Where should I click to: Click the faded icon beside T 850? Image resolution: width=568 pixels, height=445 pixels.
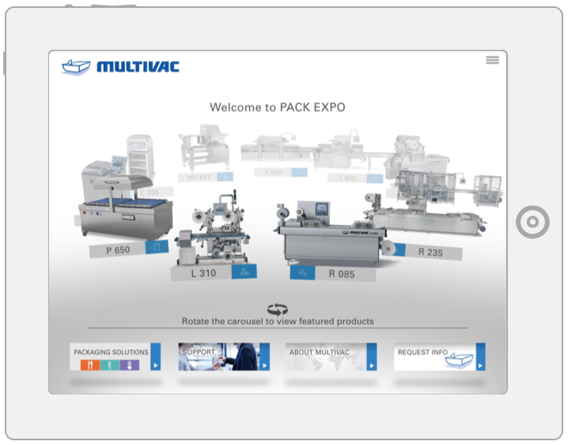pos(300,172)
